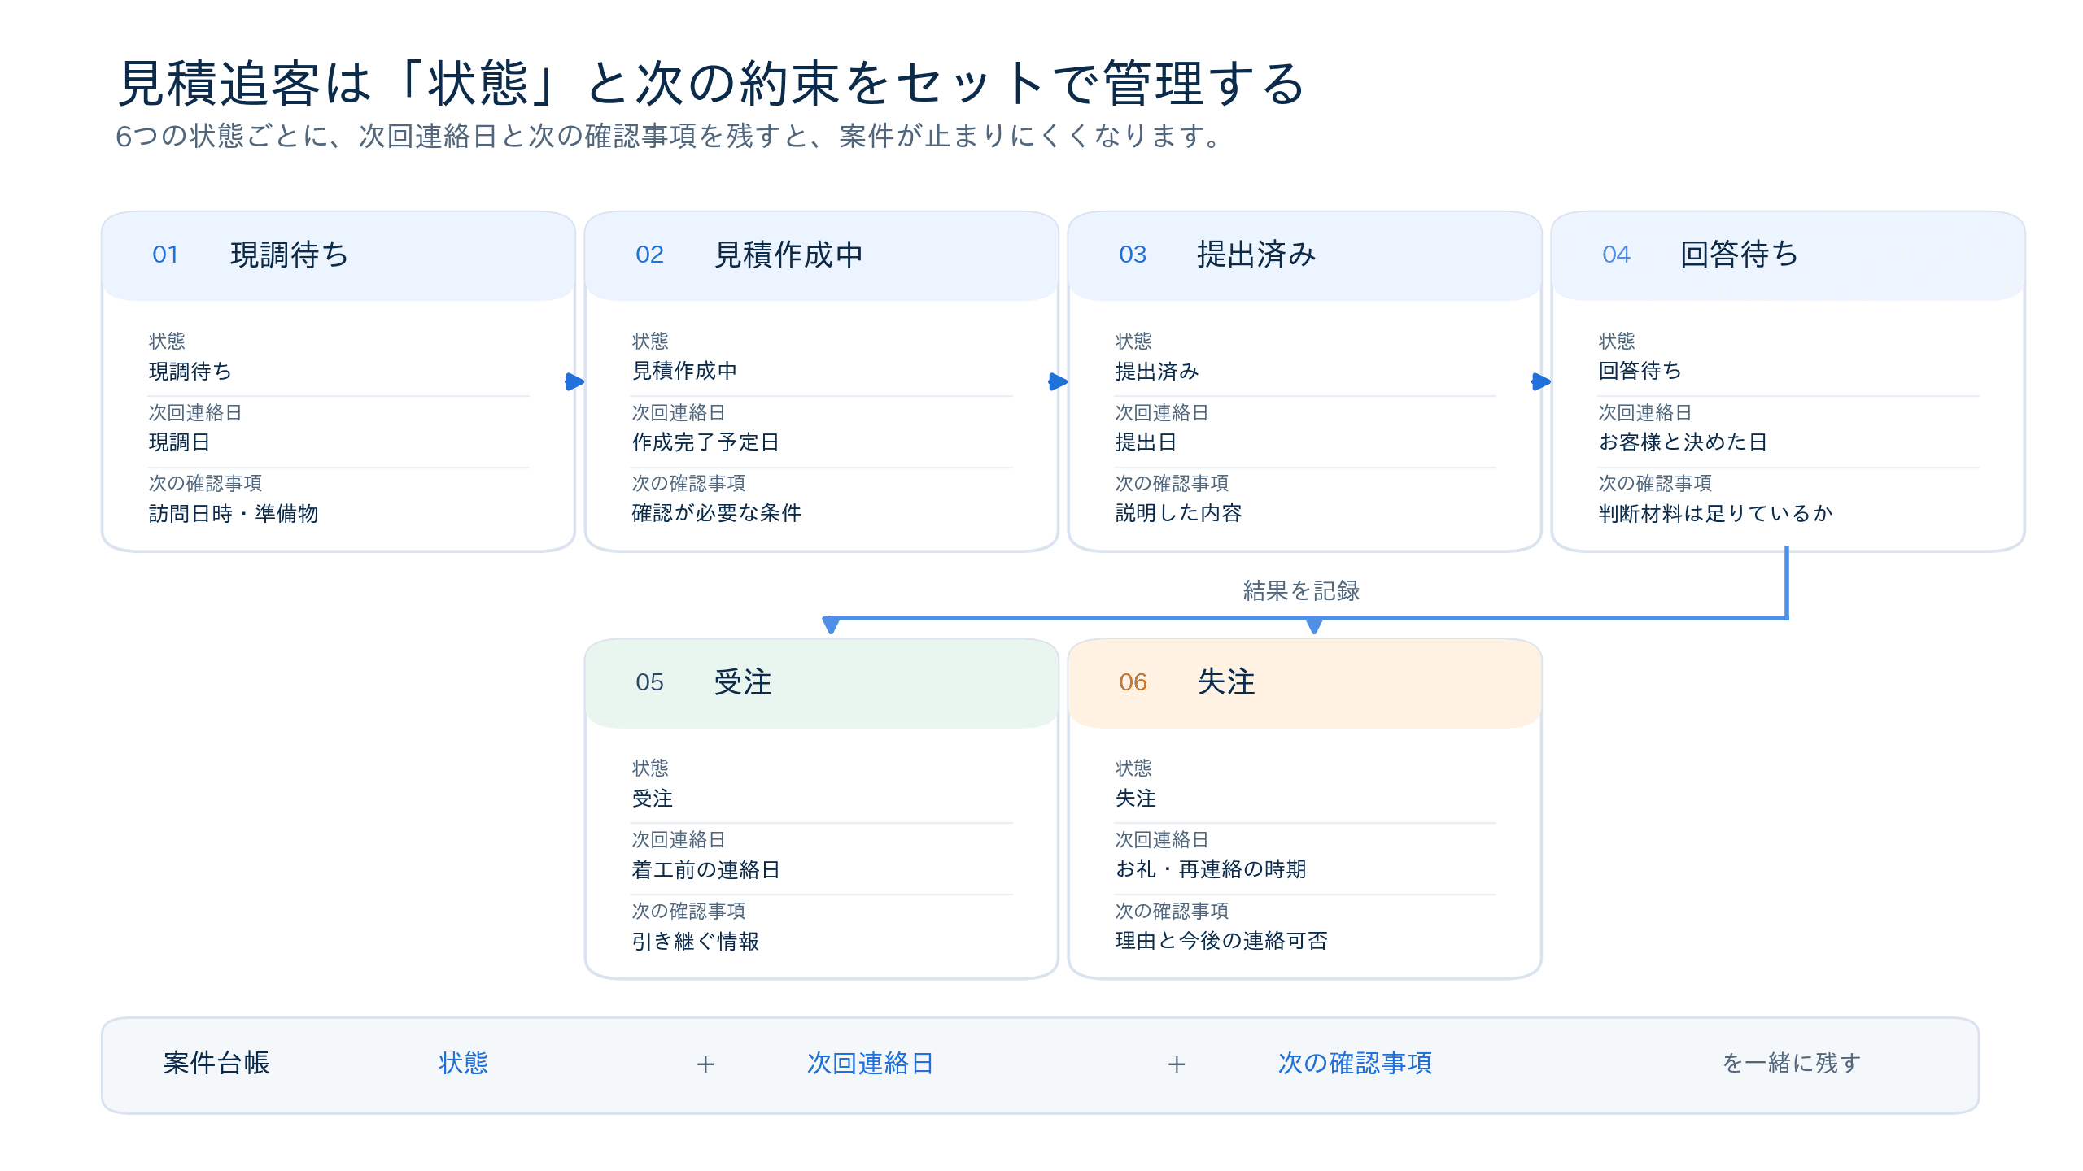Click 次回連絡日 label in the 失注 card
This screenshot has height=1171, width=2083.
coord(1161,839)
